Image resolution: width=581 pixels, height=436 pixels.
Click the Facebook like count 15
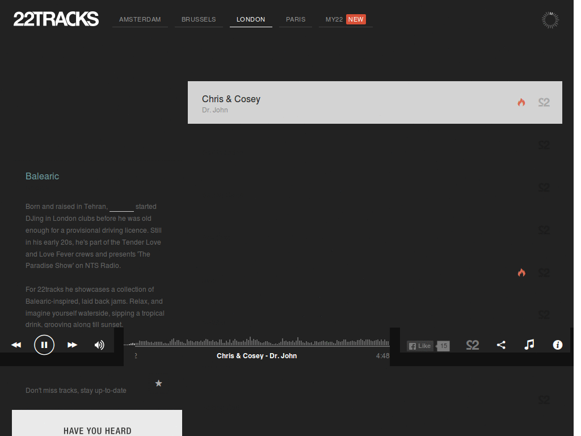tap(443, 346)
